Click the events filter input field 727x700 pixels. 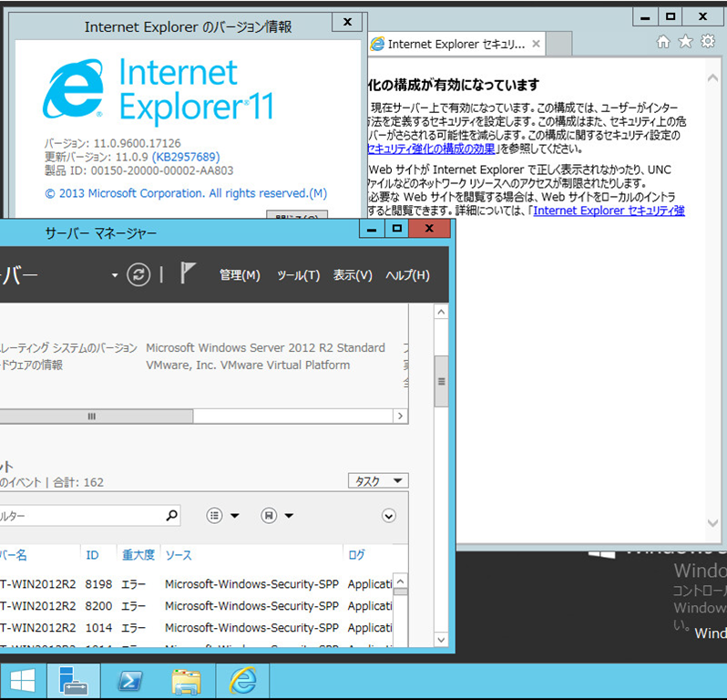(x=89, y=515)
